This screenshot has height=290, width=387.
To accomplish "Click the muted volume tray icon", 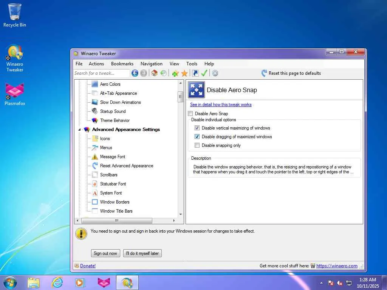I will click(340, 283).
